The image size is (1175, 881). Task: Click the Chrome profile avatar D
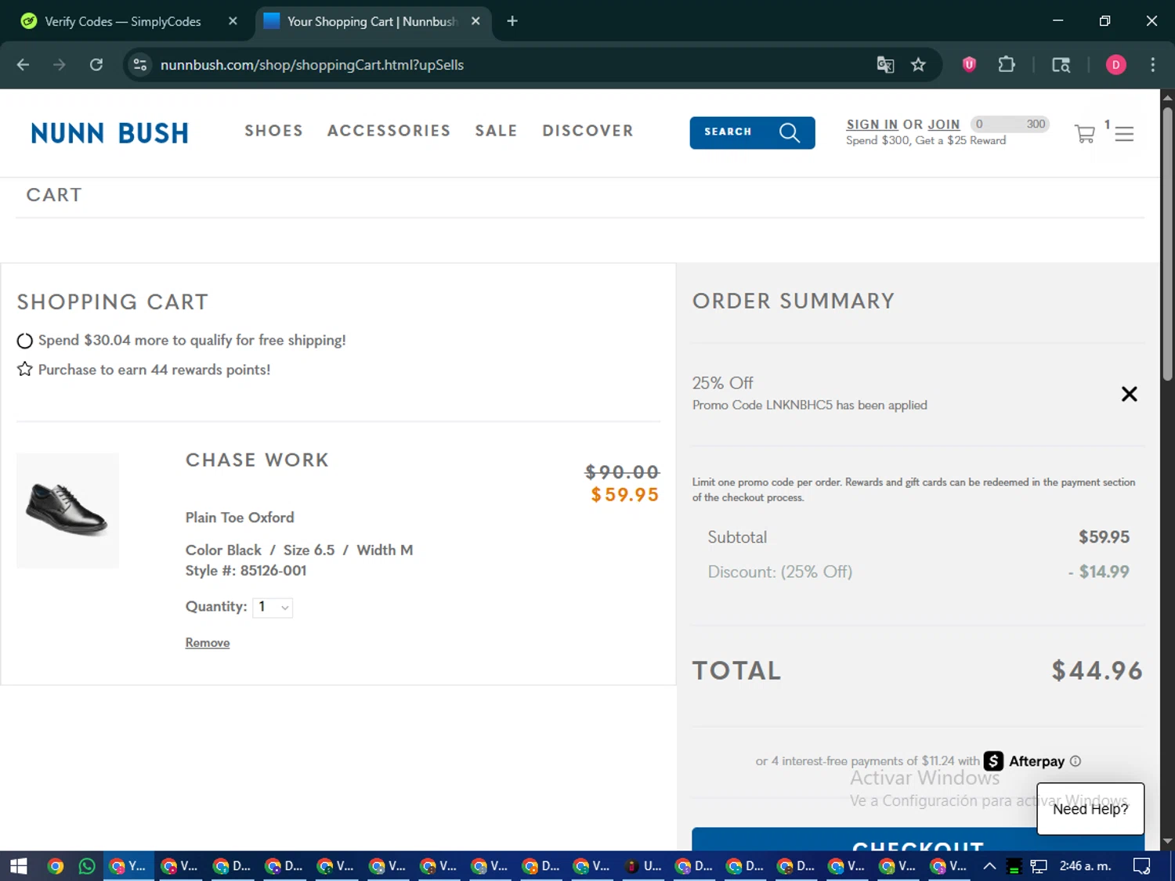1115,65
